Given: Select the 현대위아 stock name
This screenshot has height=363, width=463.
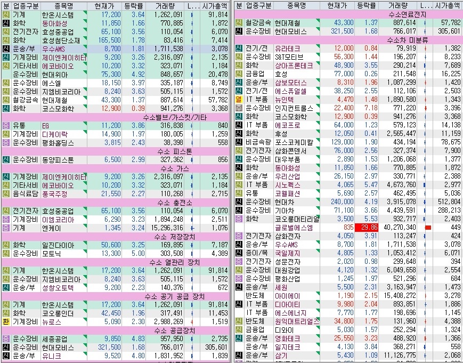Looking at the screenshot, I should 55,75.
